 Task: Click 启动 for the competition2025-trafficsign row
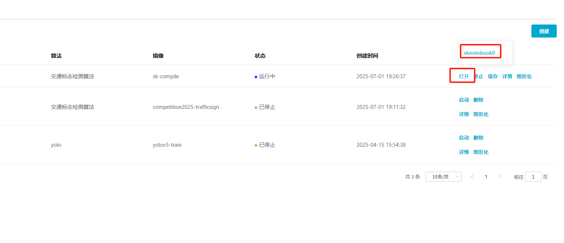pos(464,100)
